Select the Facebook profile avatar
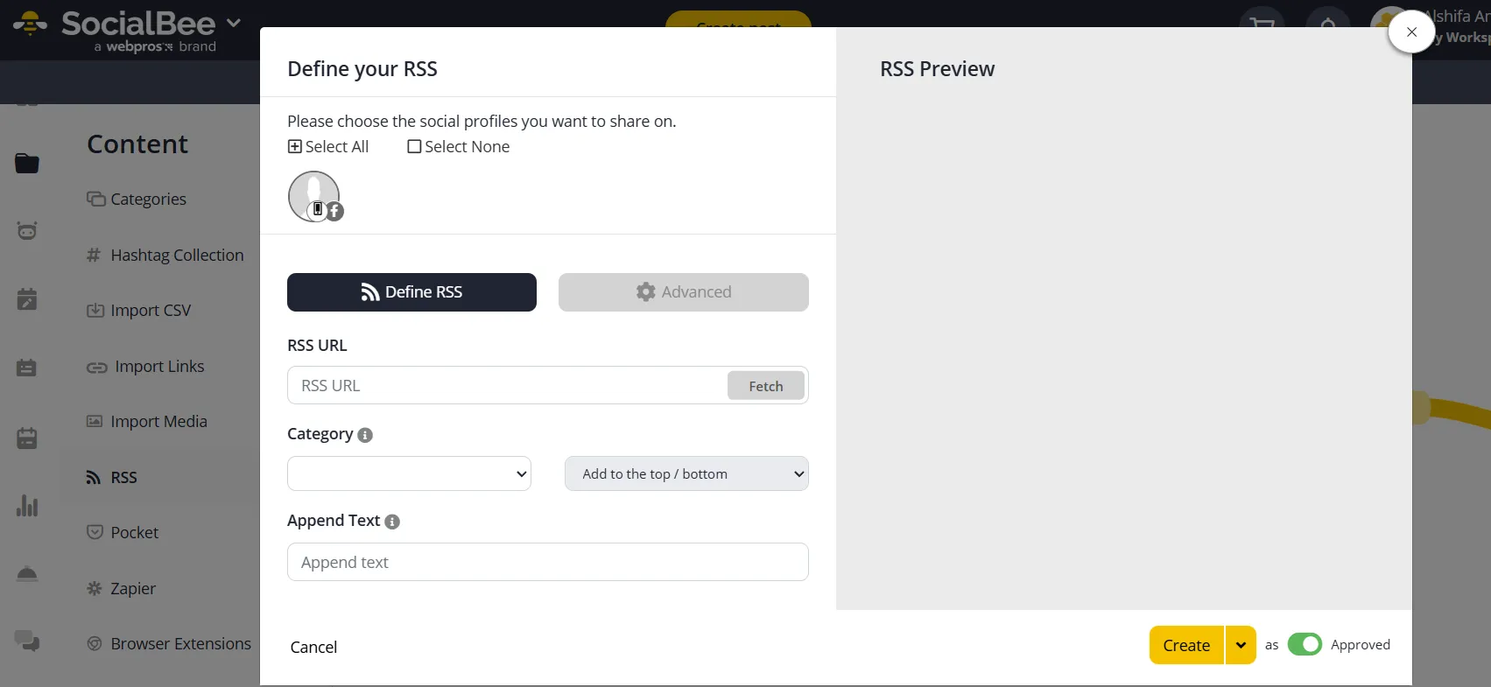This screenshot has width=1491, height=687. (x=314, y=196)
